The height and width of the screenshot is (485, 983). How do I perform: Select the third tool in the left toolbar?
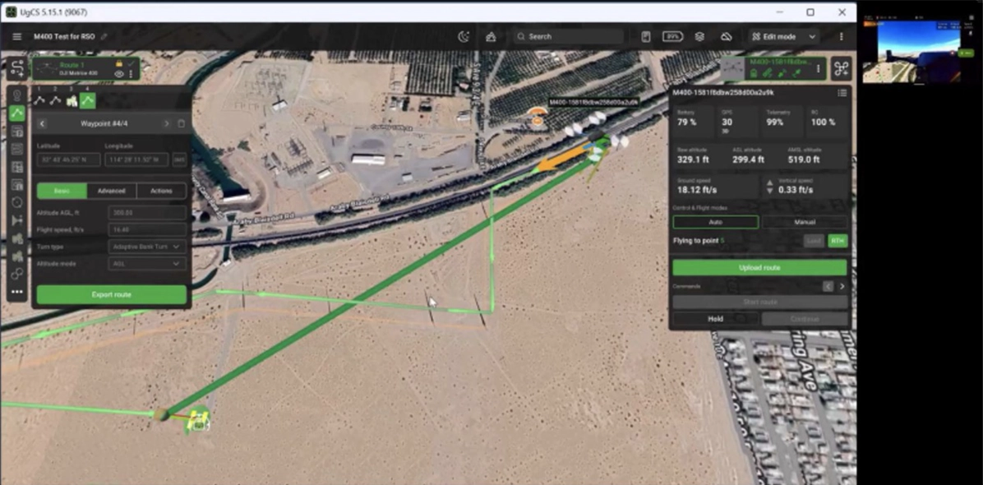[17, 132]
